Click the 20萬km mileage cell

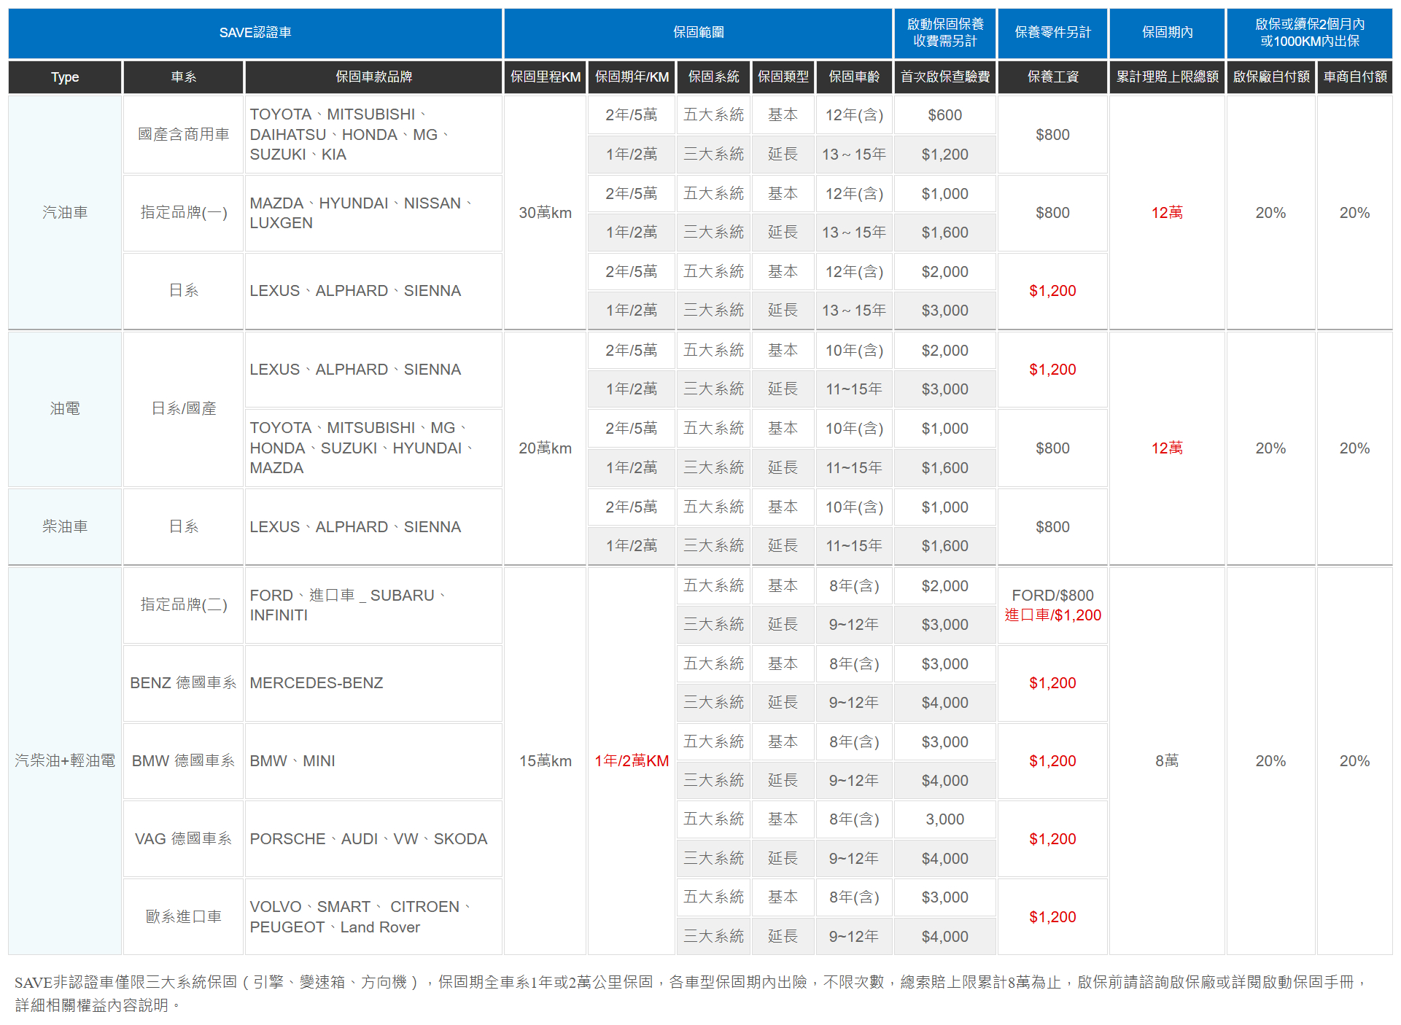coord(546,448)
